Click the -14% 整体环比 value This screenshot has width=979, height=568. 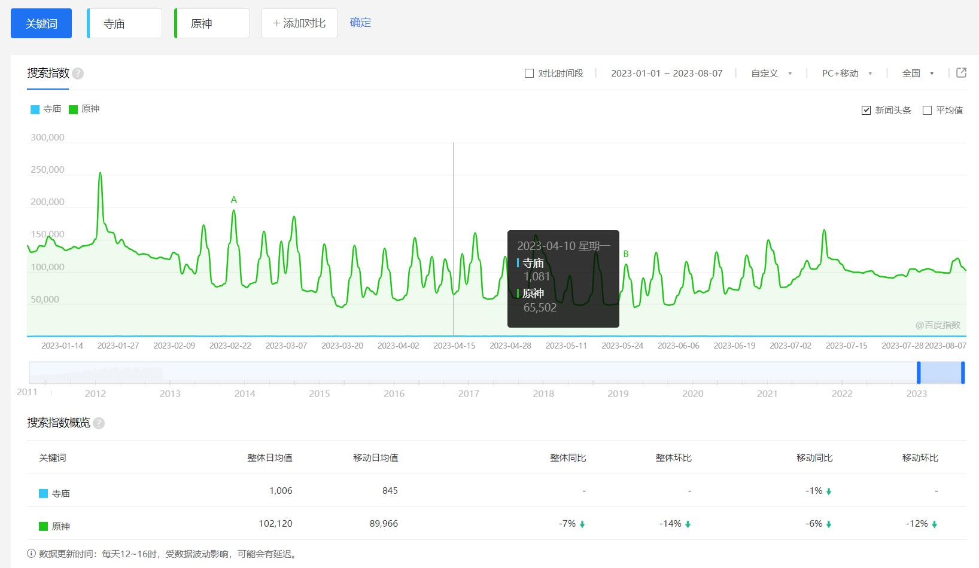click(x=675, y=524)
